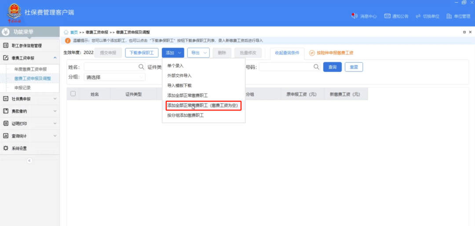Click the 系统设置 gear icon
The height and width of the screenshot is (226, 475).
point(5,148)
